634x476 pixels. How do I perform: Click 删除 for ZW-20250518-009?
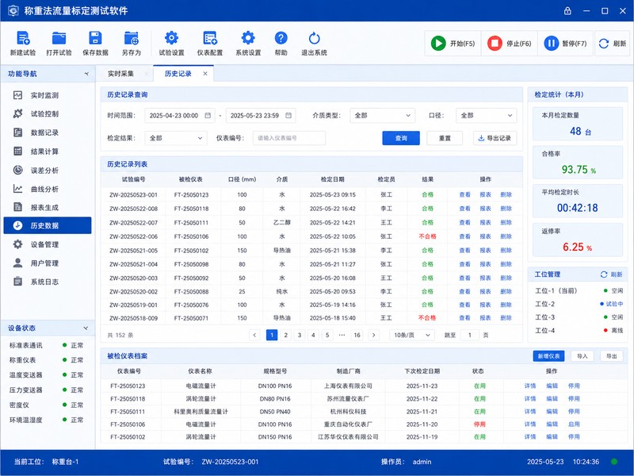pyautogui.click(x=506, y=318)
